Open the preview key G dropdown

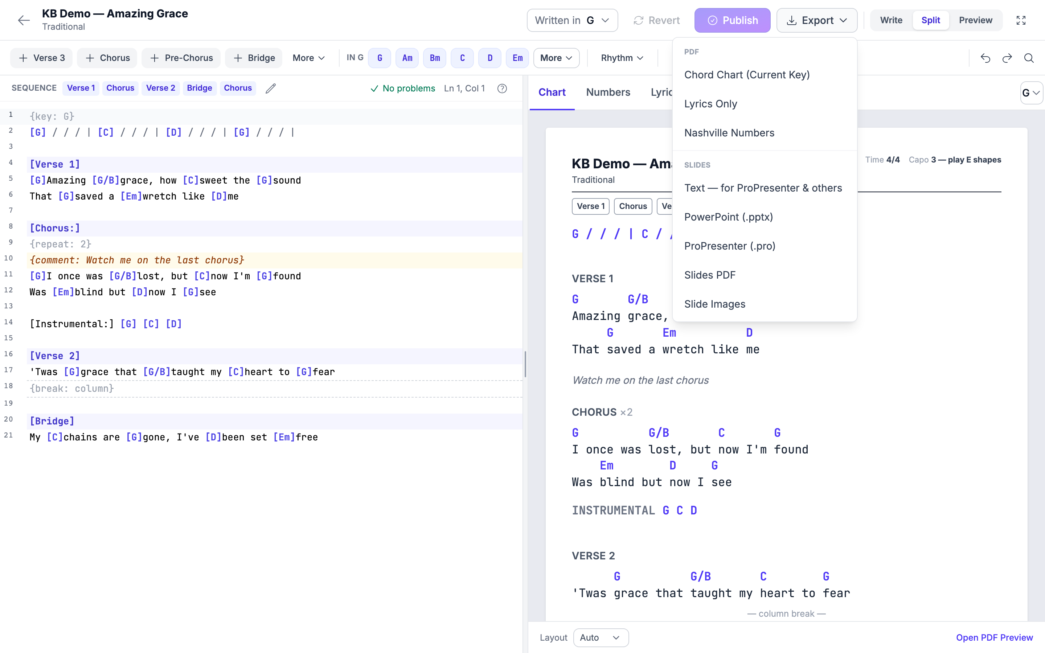click(x=1031, y=93)
